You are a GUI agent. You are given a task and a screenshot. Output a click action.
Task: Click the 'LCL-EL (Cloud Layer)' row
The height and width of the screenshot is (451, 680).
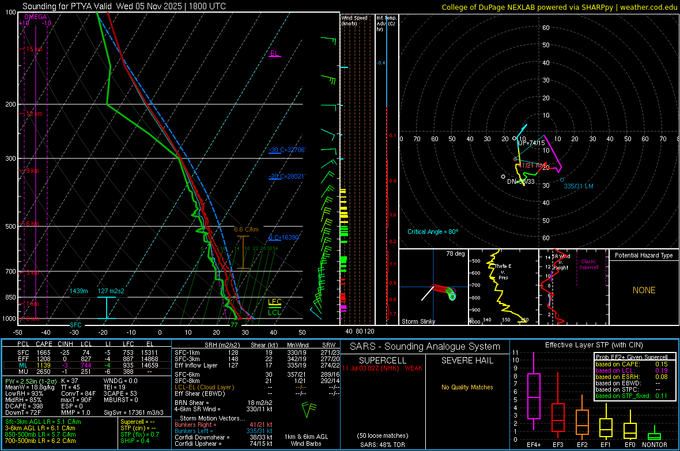257,387
